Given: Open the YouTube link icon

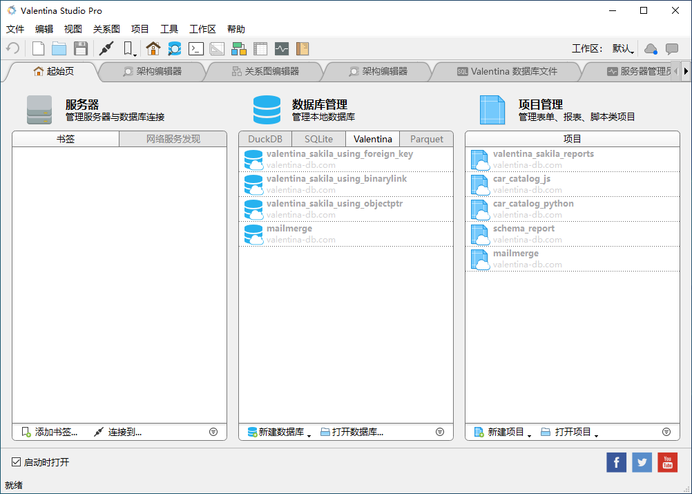Looking at the screenshot, I should 668,463.
